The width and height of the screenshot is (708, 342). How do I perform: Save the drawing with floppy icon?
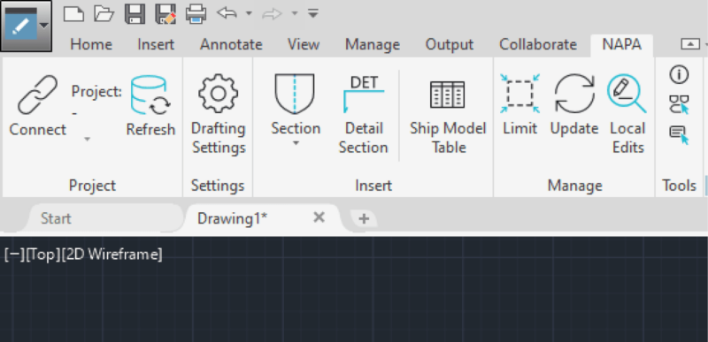click(135, 13)
